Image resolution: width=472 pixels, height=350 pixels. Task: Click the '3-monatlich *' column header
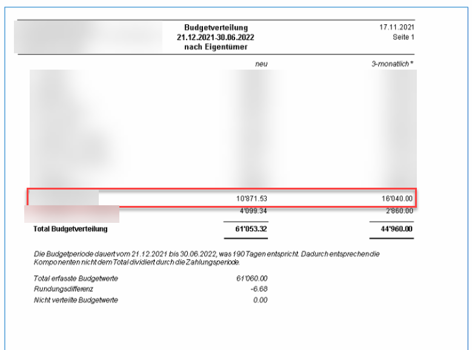click(392, 64)
